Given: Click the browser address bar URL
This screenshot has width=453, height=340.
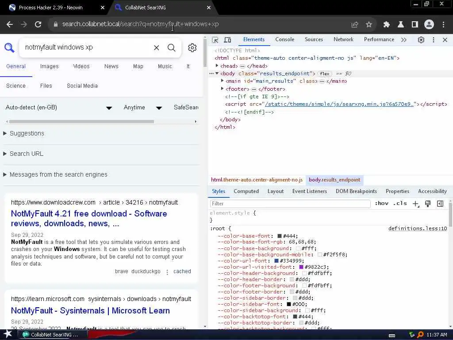Looking at the screenshot, I should tap(140, 24).
